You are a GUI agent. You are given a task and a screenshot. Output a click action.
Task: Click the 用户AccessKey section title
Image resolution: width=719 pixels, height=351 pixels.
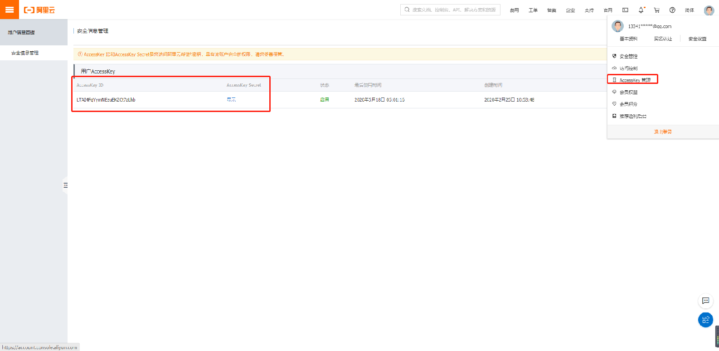(x=98, y=72)
